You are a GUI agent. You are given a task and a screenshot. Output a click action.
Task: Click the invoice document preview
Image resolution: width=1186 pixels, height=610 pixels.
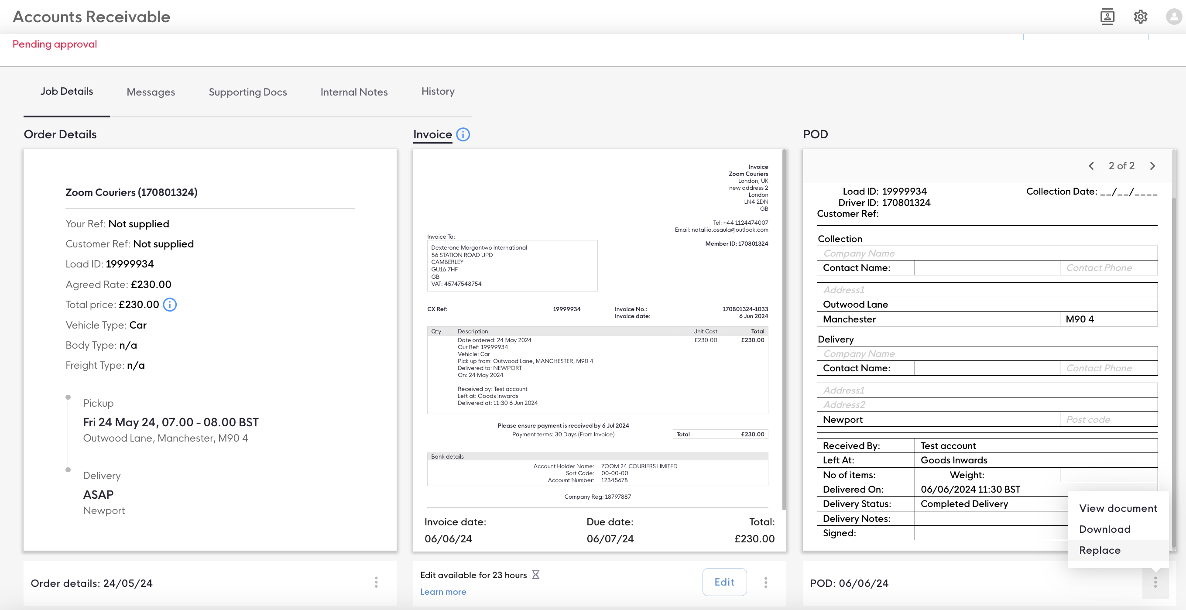pos(597,329)
